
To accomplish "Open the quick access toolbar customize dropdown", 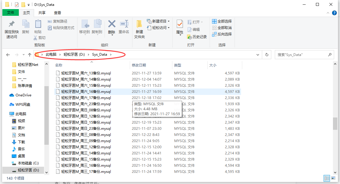I will click(x=28, y=5).
